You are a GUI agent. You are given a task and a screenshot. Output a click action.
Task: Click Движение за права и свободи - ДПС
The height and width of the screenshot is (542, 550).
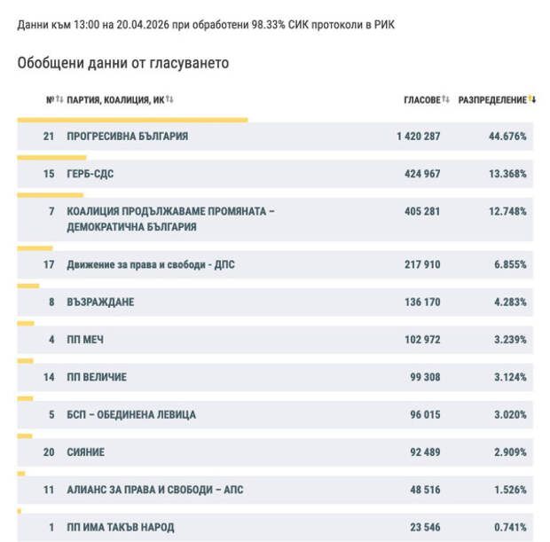click(151, 264)
